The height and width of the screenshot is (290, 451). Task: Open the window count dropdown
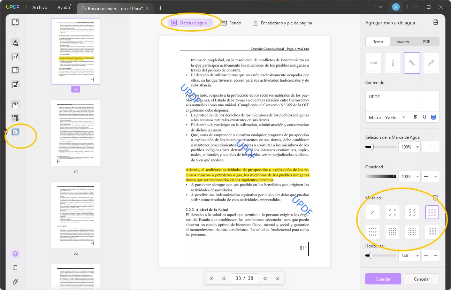(x=378, y=7)
